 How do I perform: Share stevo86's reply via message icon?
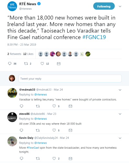point(71,130)
